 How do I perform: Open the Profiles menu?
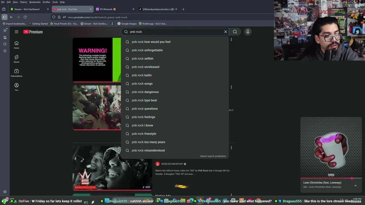pyautogui.click(x=46, y=2)
